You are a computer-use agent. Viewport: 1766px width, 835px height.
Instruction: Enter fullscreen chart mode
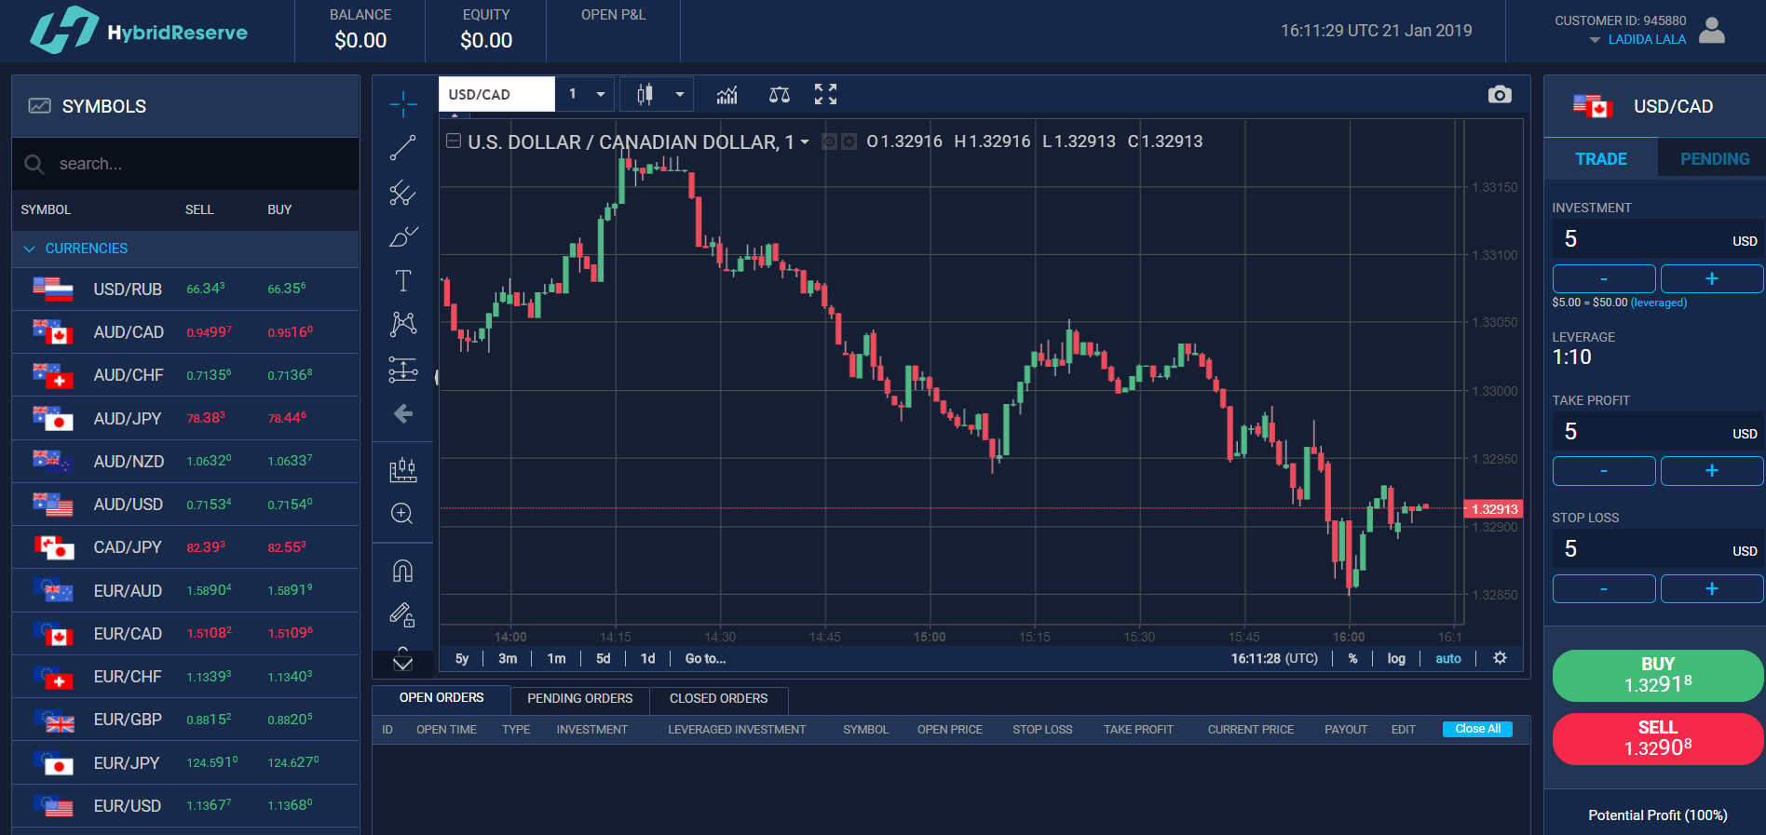[825, 94]
